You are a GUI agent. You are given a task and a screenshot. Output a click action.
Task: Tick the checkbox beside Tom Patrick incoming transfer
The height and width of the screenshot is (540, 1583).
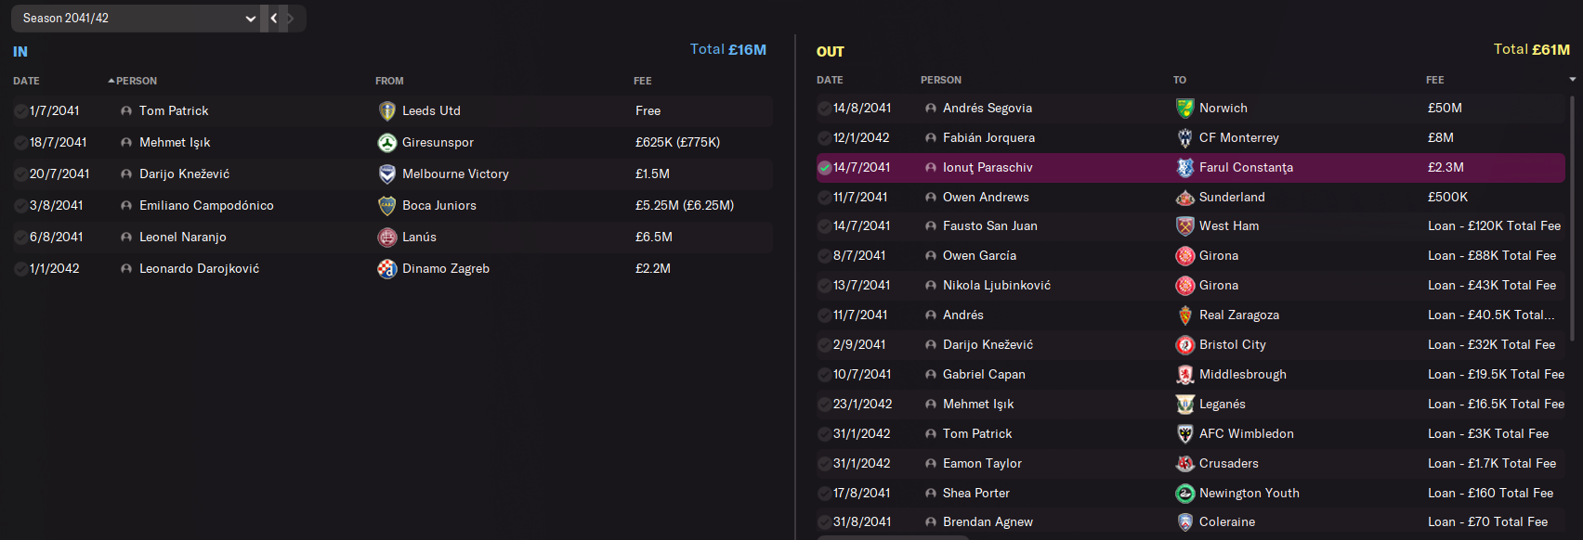(20, 111)
